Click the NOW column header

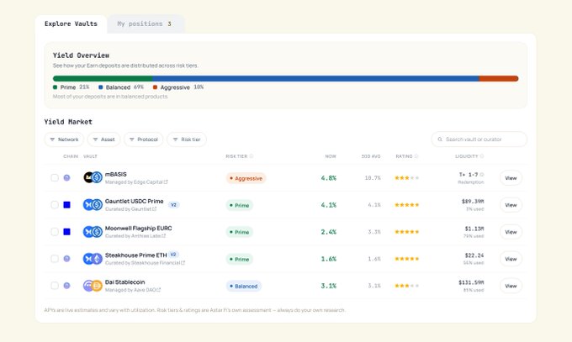(x=331, y=156)
